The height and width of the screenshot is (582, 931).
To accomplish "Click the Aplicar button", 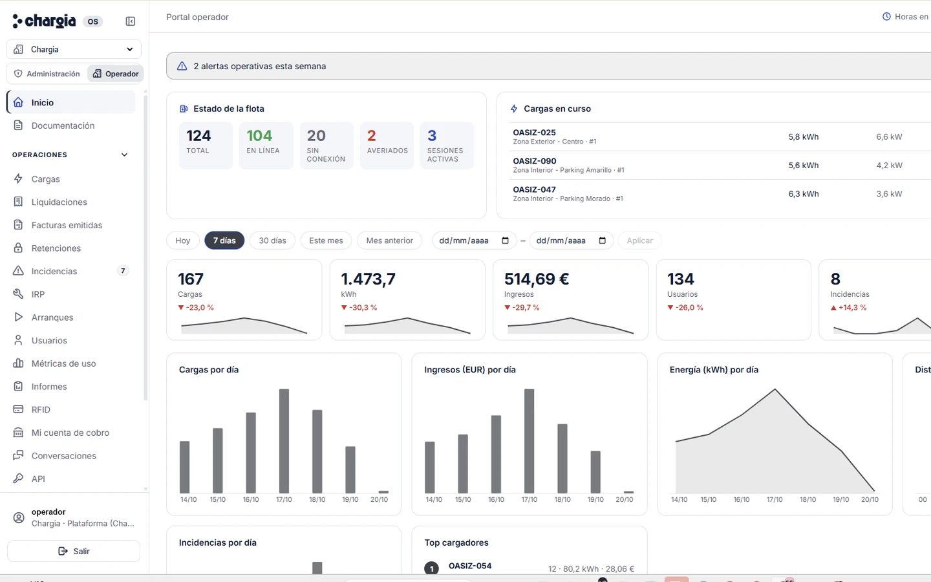I will [639, 241].
